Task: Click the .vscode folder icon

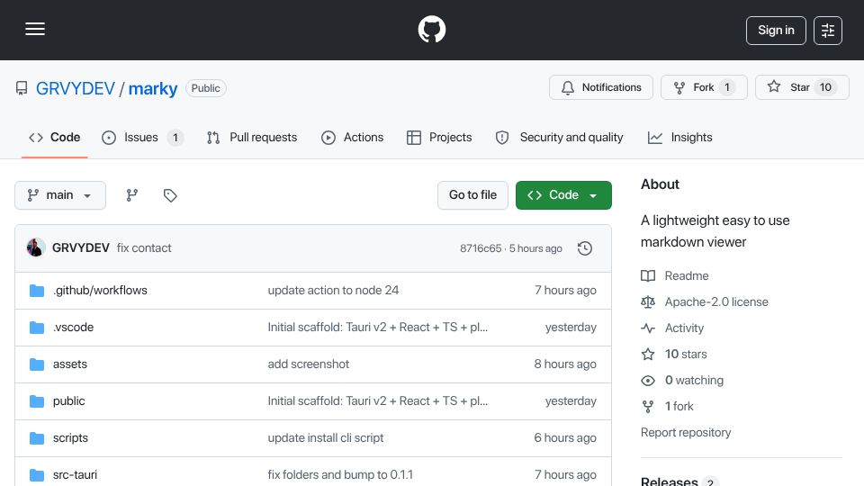Action: pyautogui.click(x=37, y=328)
